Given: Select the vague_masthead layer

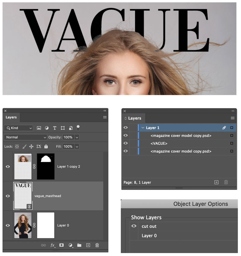Looking at the screenshot, I should coord(53,196).
